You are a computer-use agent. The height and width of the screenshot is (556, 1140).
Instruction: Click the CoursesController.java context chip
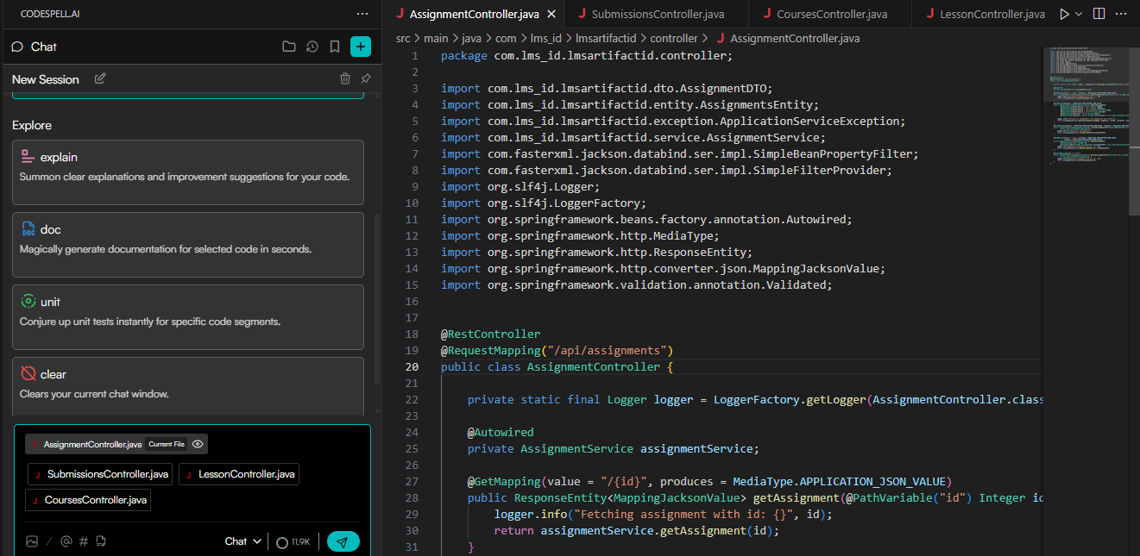click(x=89, y=500)
